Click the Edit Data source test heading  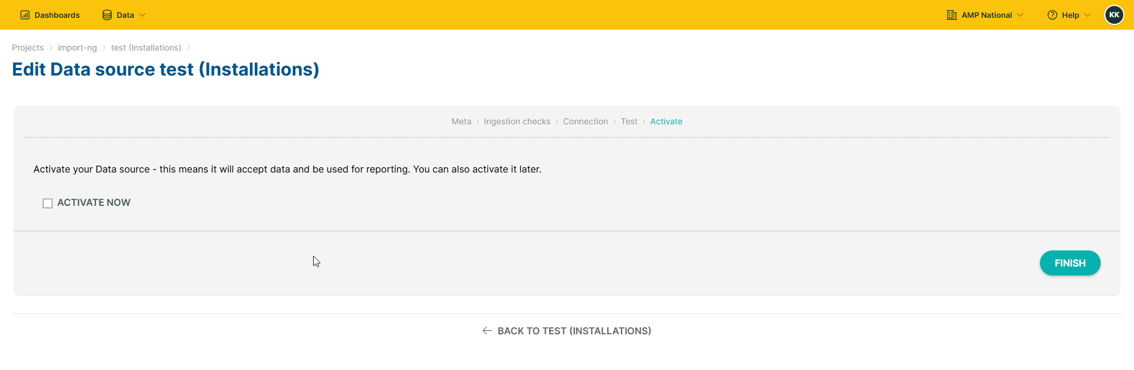[x=165, y=70]
